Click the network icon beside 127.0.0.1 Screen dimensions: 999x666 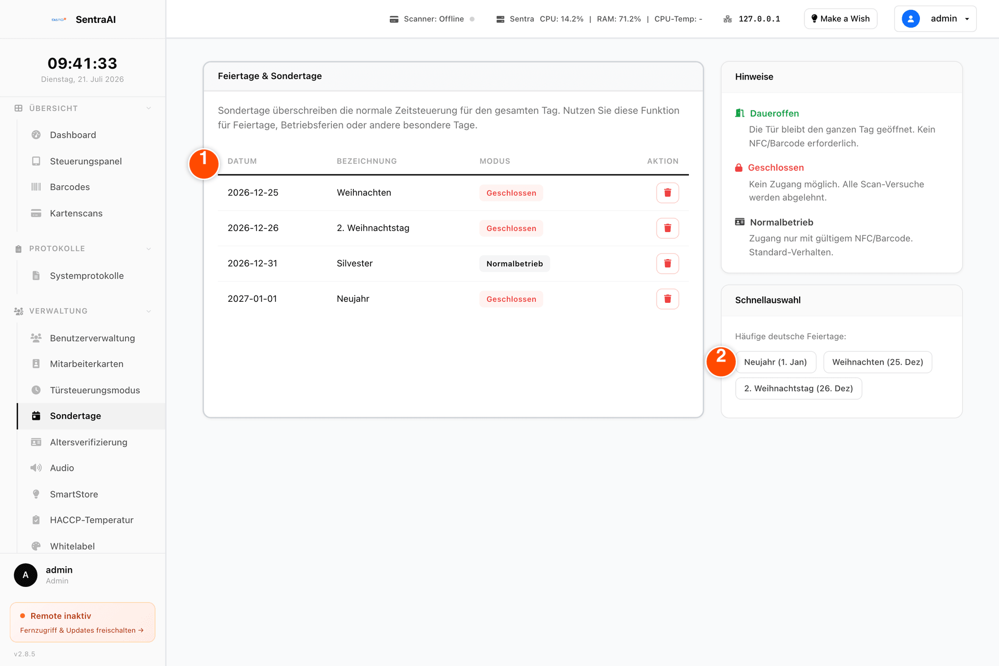pos(727,19)
